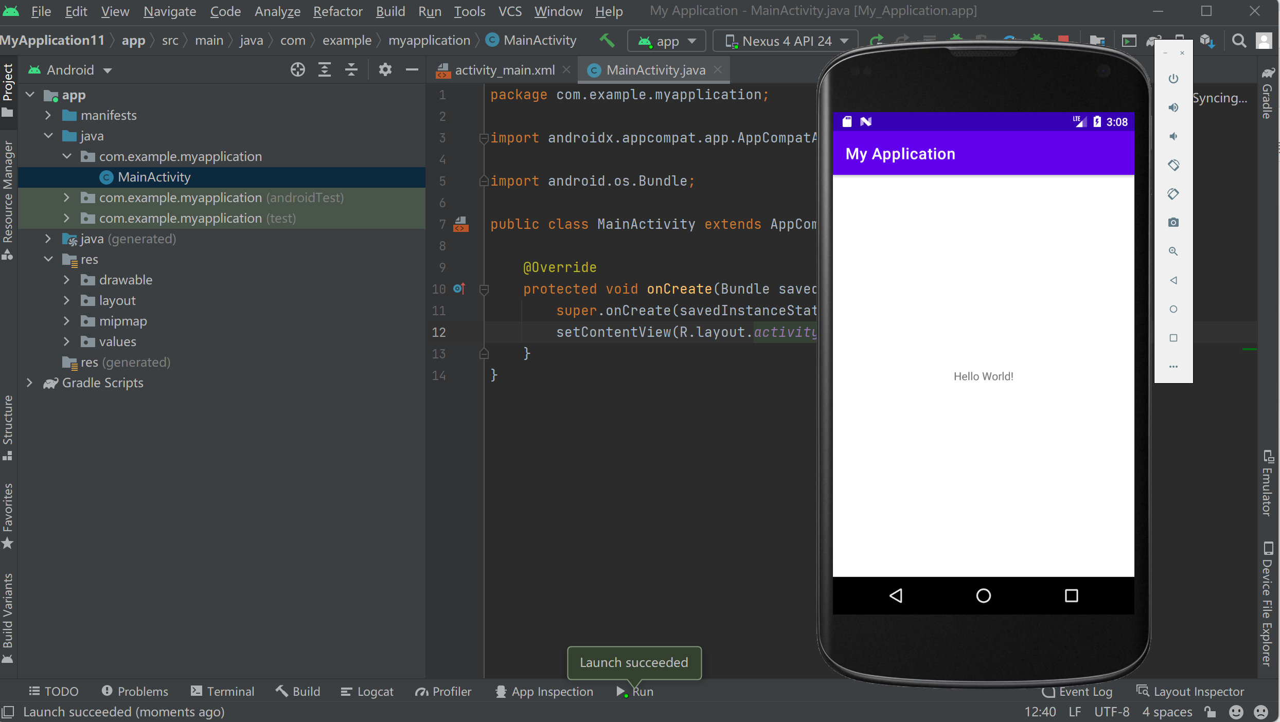Click emulator volume up icon
The width and height of the screenshot is (1280, 722).
click(x=1173, y=107)
